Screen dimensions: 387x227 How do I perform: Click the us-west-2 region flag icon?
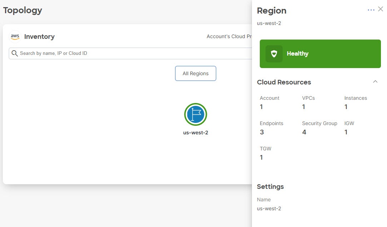tap(195, 114)
